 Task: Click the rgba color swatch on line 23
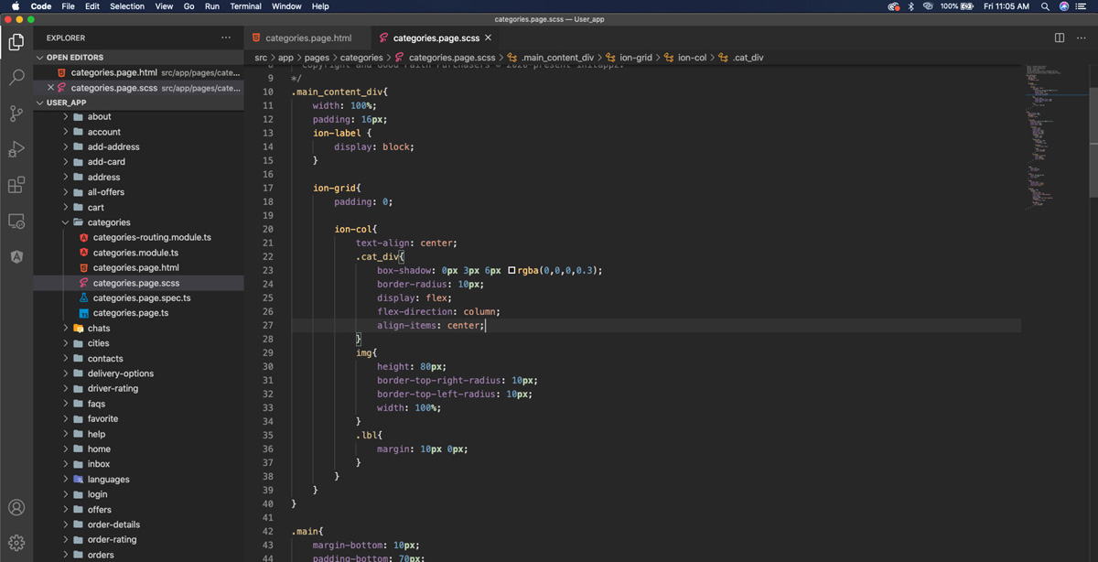point(511,271)
